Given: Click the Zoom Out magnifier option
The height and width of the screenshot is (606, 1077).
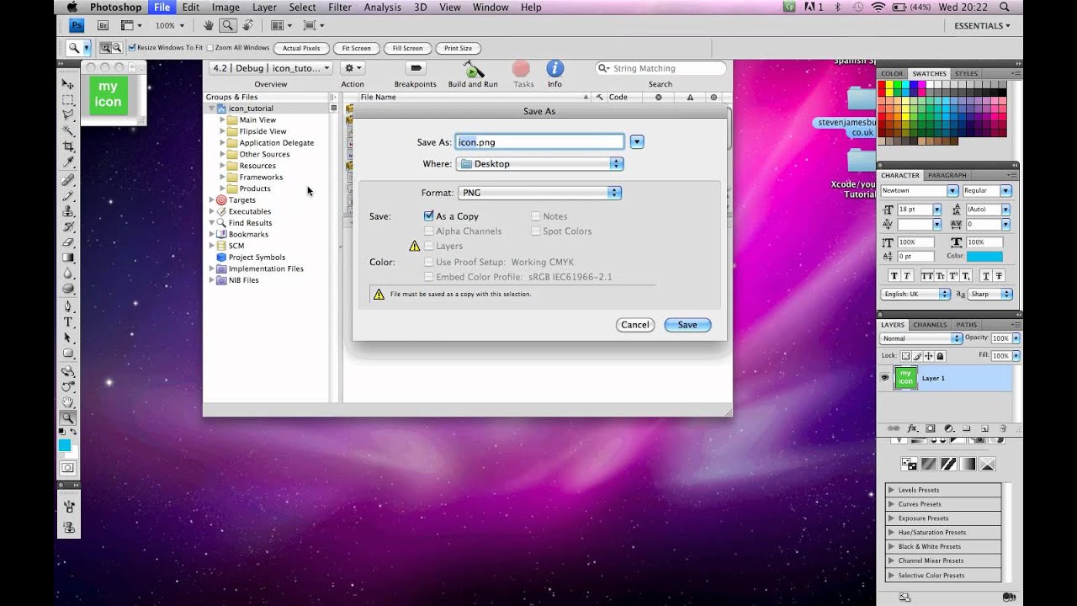Looking at the screenshot, I should pyautogui.click(x=117, y=48).
